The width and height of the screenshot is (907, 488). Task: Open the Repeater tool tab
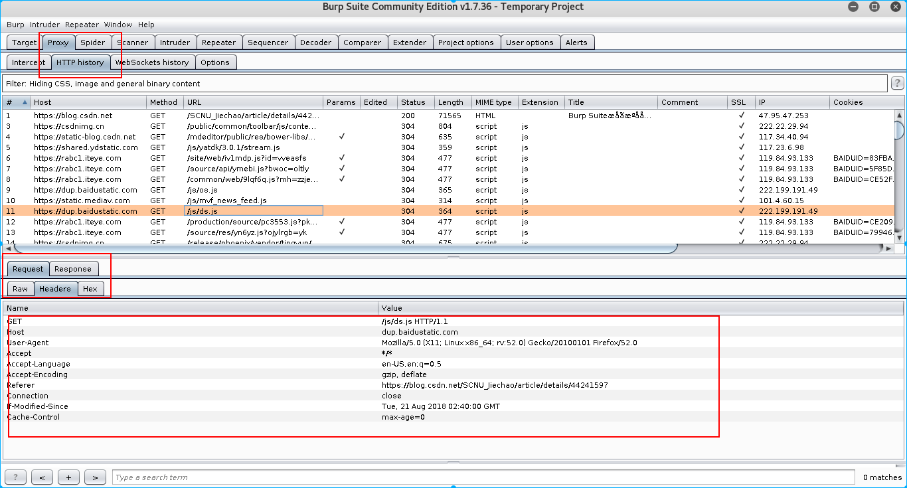(x=219, y=42)
